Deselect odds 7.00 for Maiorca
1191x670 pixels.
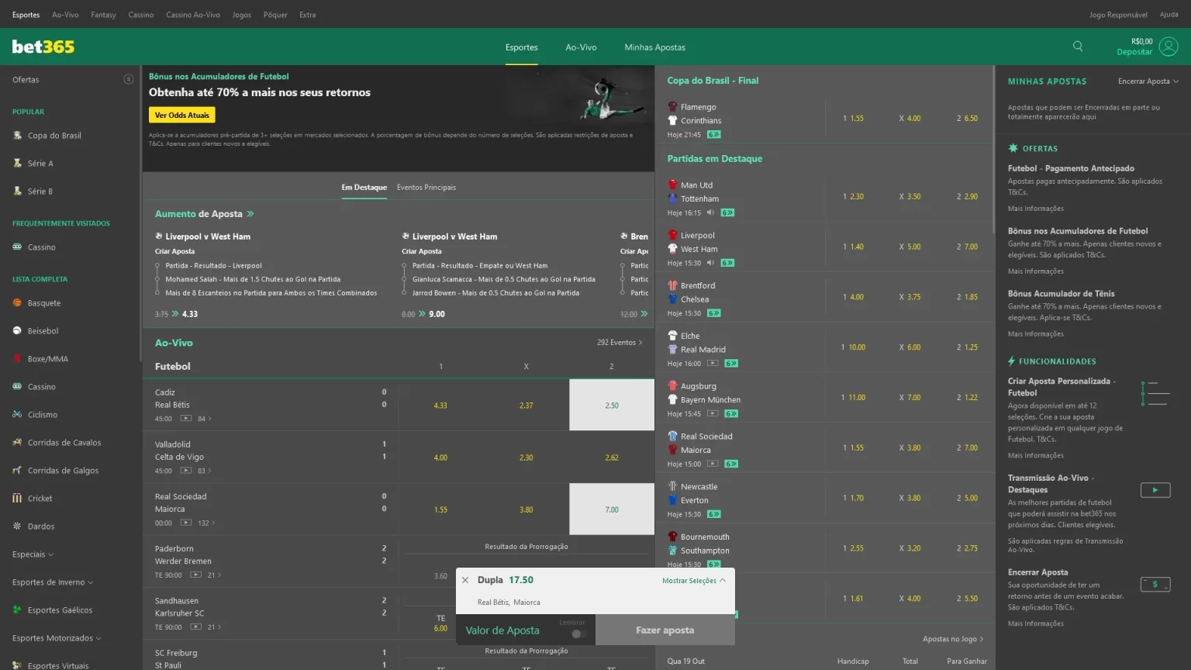pyautogui.click(x=612, y=509)
